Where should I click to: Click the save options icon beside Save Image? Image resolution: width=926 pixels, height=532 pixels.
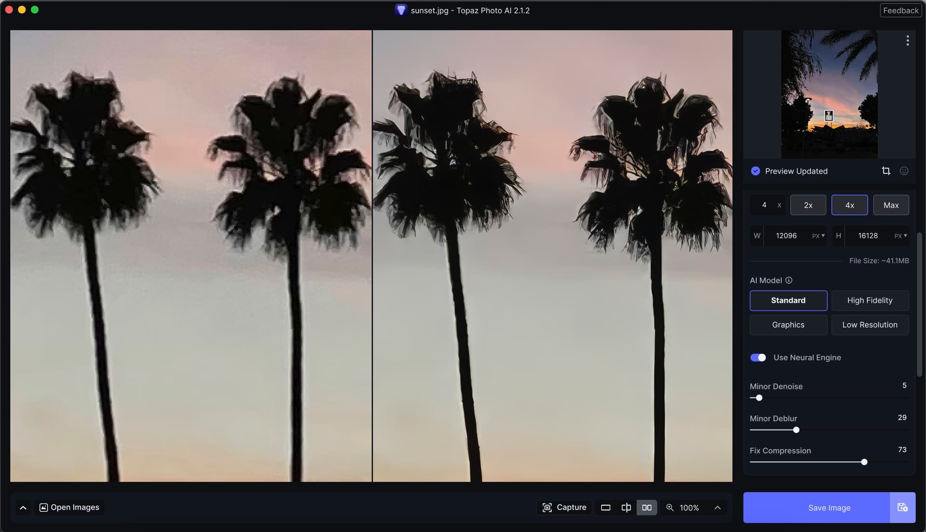point(902,507)
